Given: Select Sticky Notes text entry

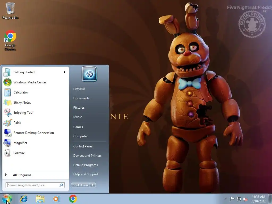Looking at the screenshot, I should (x=22, y=102).
